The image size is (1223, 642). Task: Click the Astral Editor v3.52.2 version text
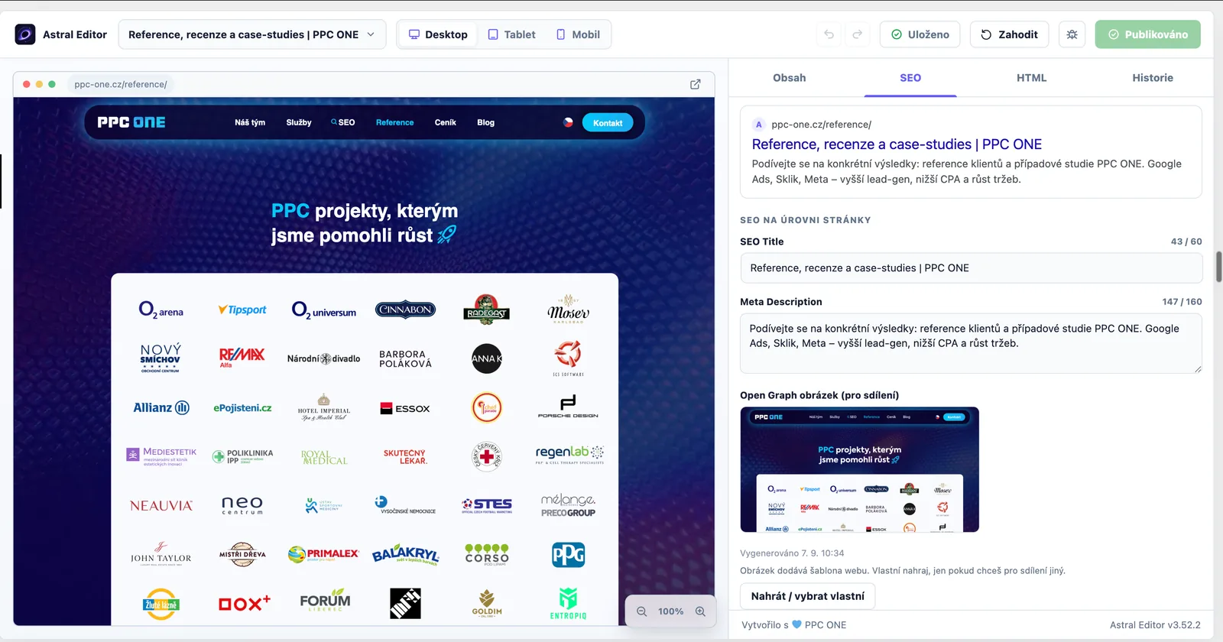(1155, 625)
